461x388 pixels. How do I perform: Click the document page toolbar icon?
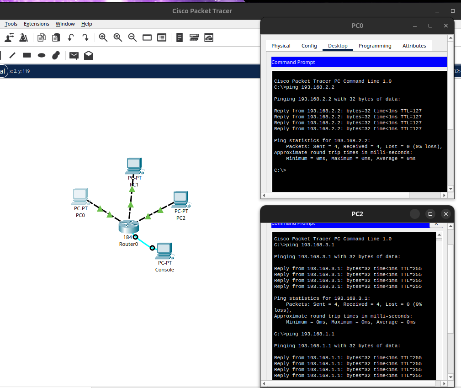tap(180, 37)
